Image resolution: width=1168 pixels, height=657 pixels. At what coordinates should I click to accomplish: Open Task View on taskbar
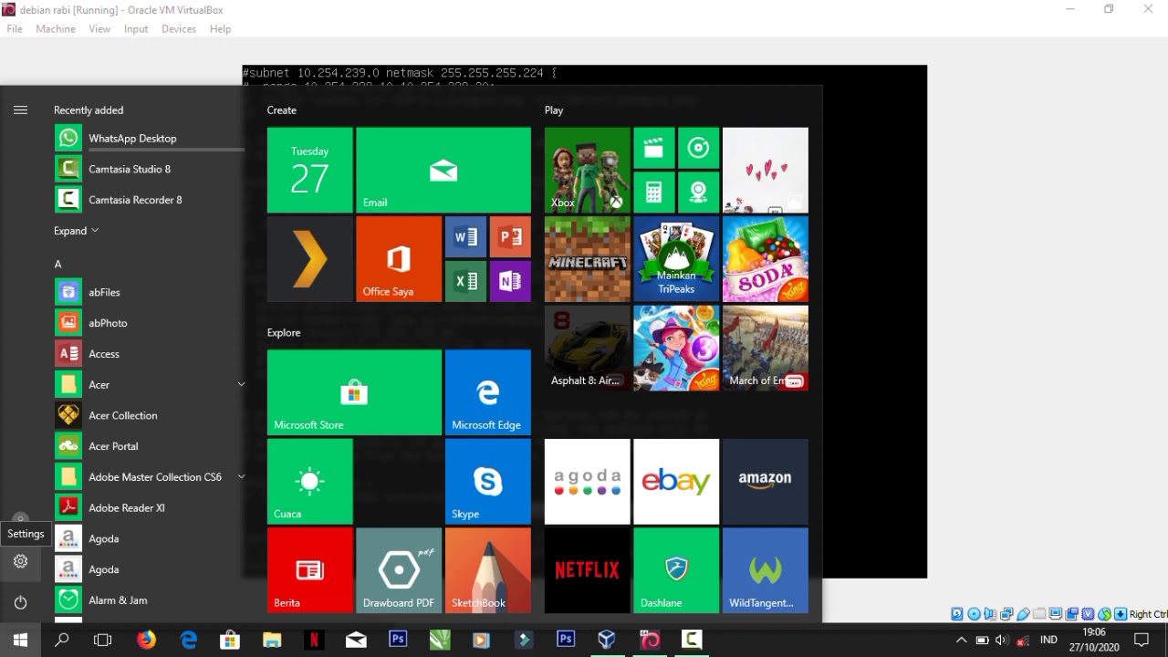(x=103, y=641)
